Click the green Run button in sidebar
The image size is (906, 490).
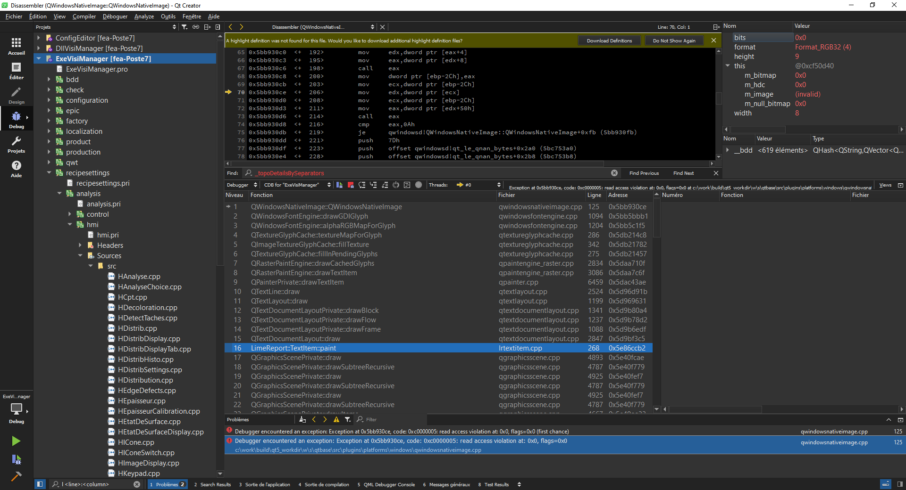(16, 441)
